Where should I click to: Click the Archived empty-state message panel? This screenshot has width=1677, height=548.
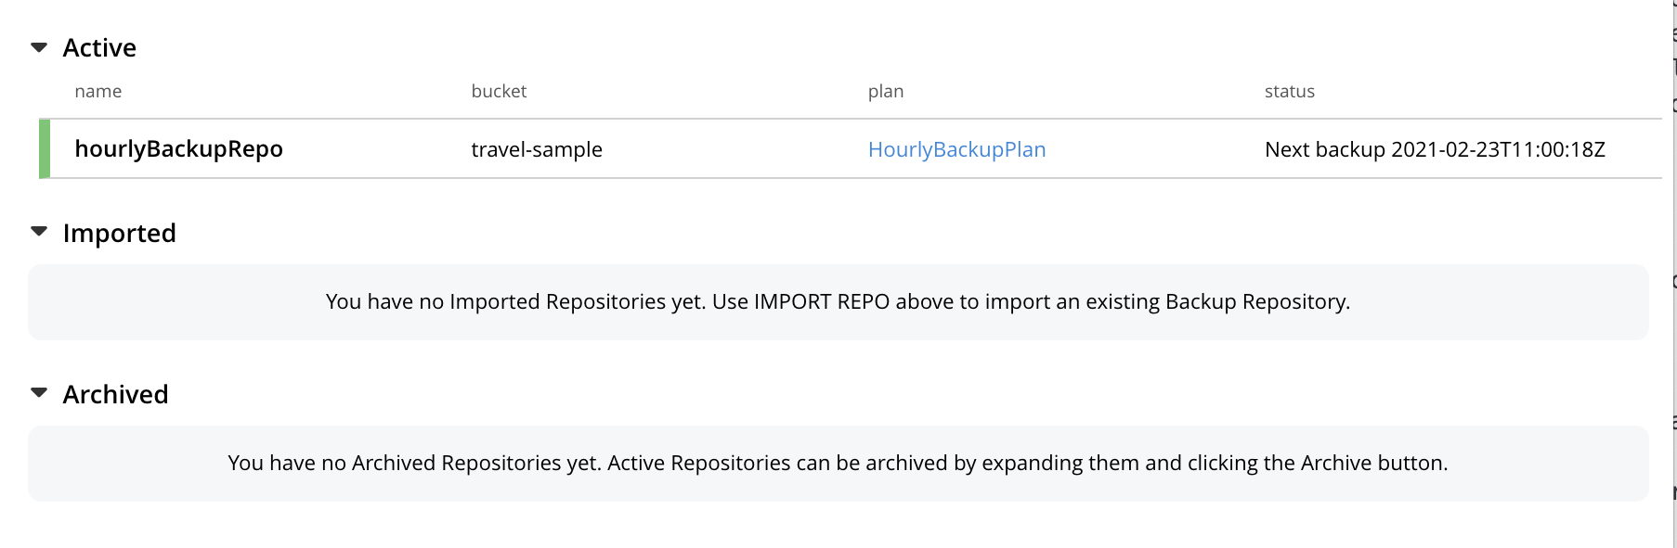pos(838,463)
